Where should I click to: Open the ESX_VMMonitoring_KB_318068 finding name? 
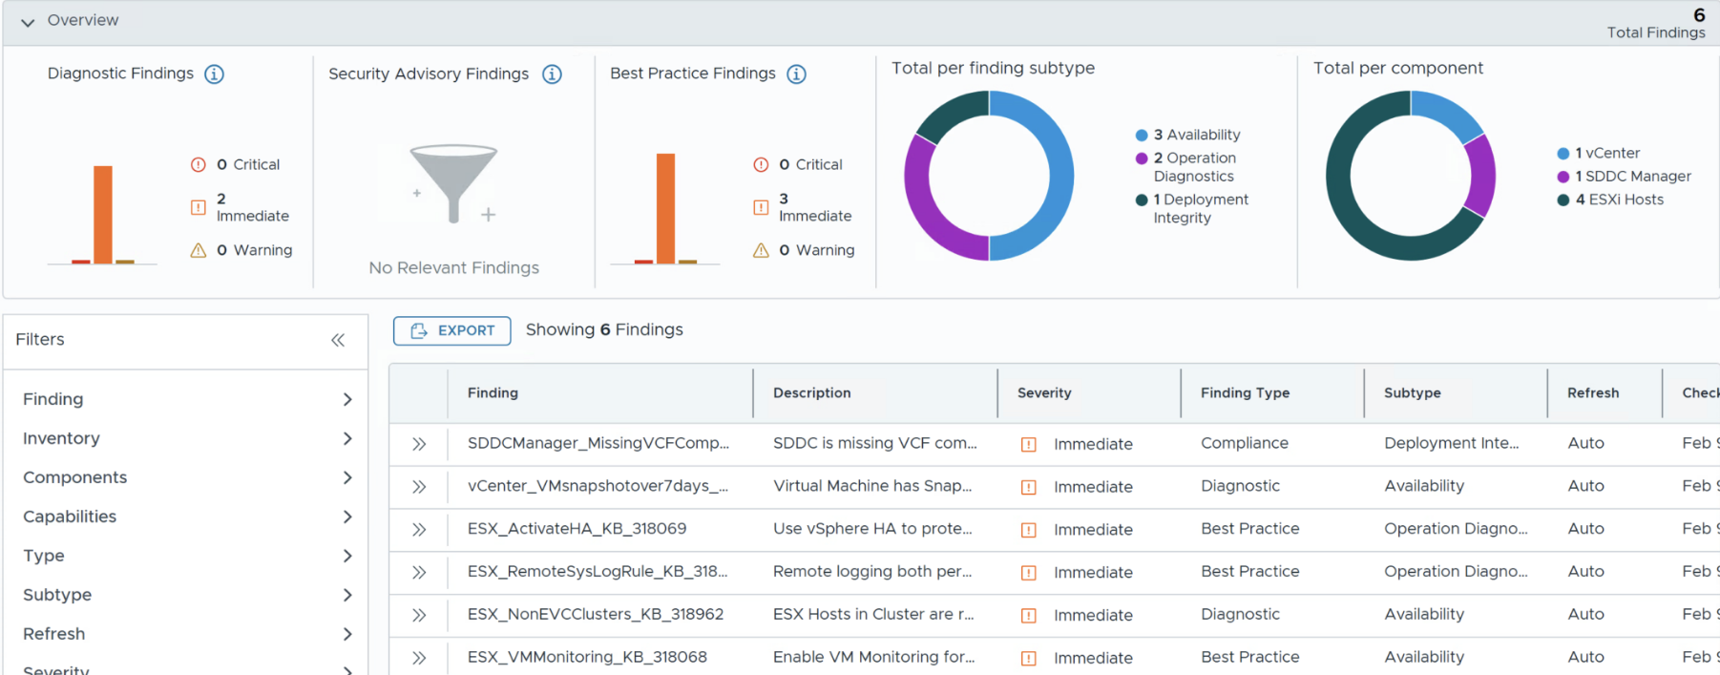pos(587,657)
